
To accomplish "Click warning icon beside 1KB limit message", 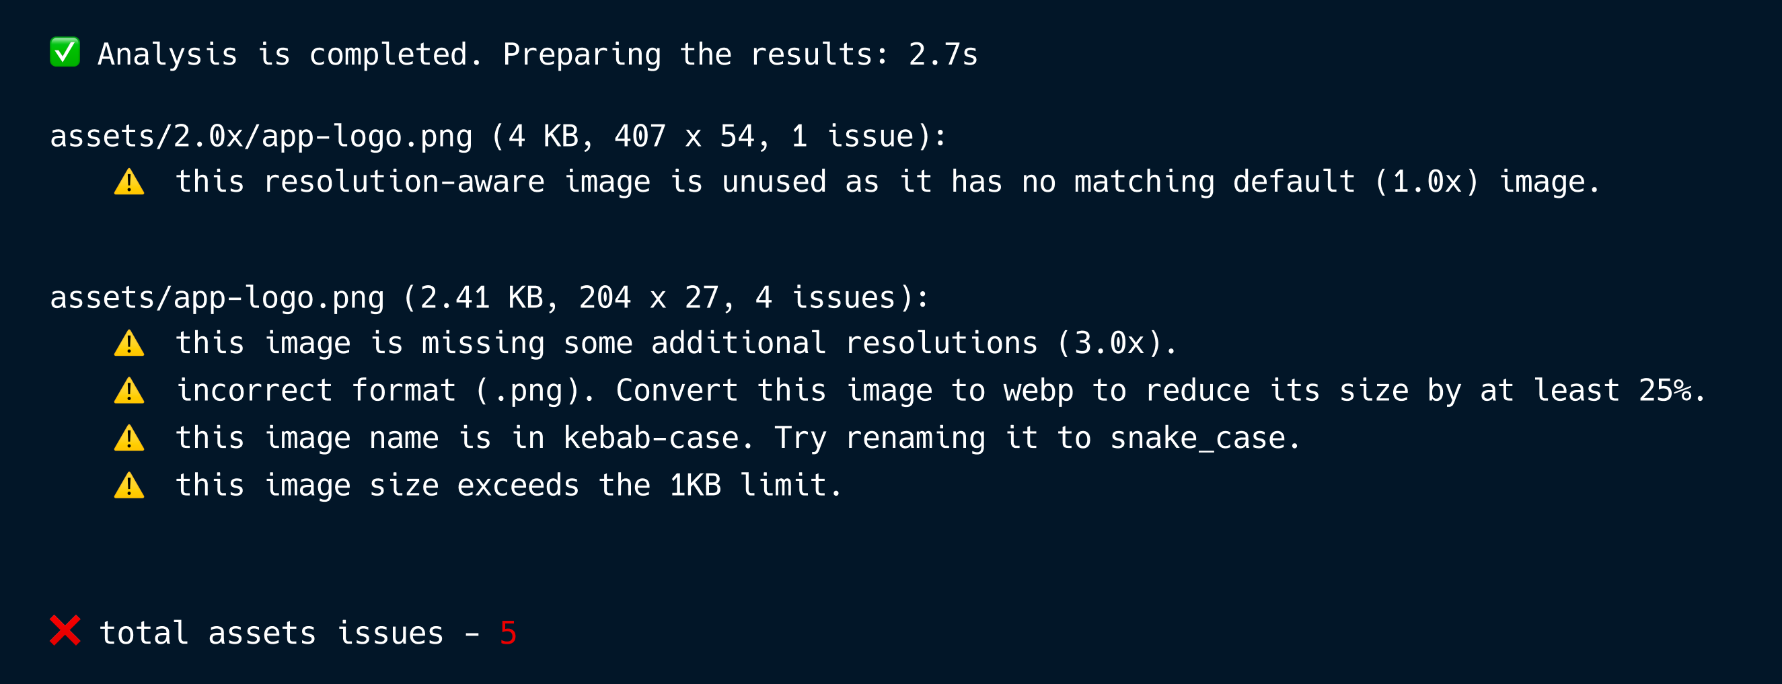I will (129, 486).
